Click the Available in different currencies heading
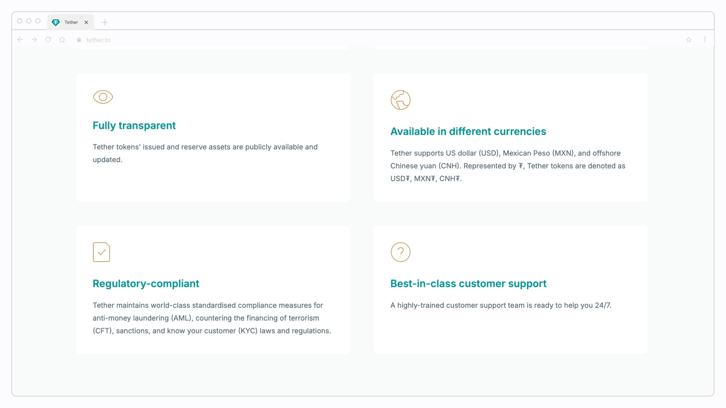The height and width of the screenshot is (408, 726). 468,131
